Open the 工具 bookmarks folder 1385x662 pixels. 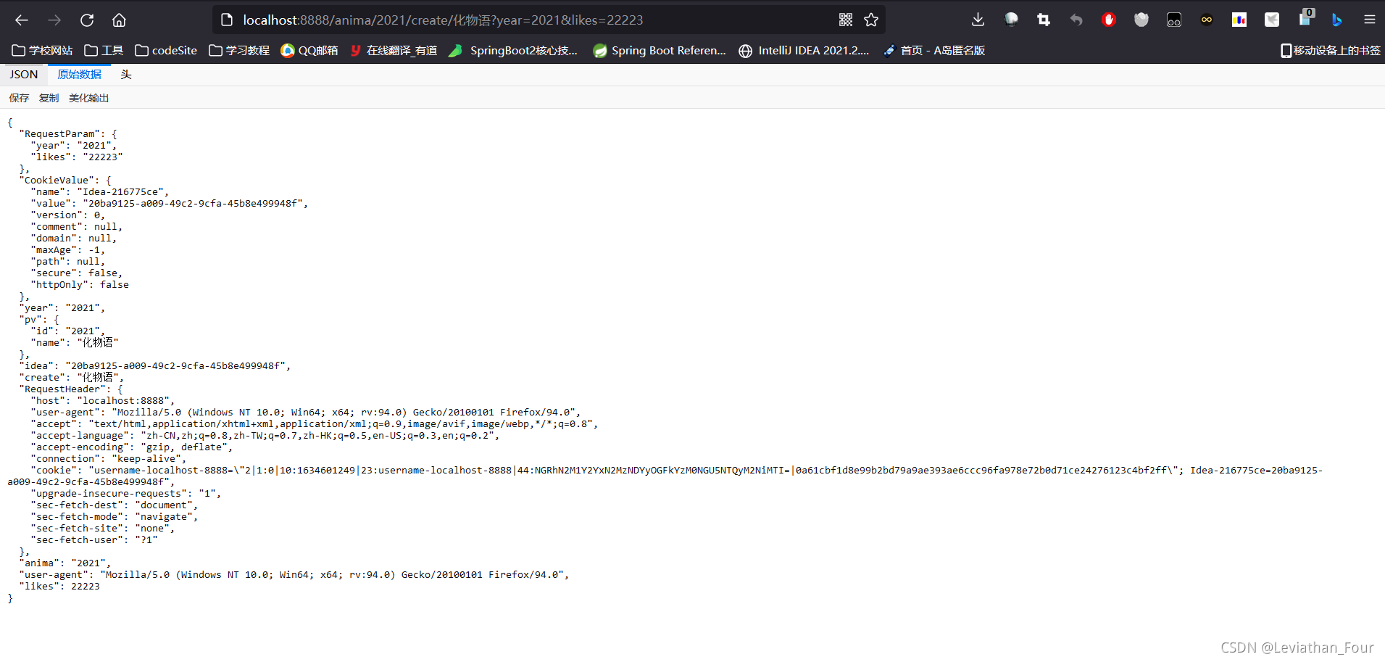coord(104,51)
